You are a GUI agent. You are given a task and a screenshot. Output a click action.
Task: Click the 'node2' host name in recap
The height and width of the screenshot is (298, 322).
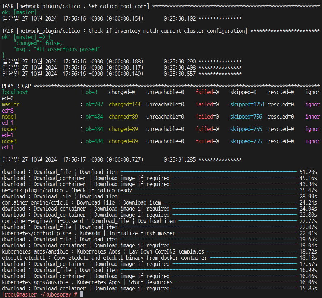pos(9,129)
